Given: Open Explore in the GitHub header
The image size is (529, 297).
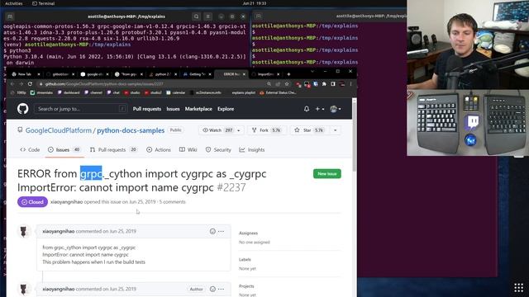Looking at the screenshot, I should [x=226, y=109].
